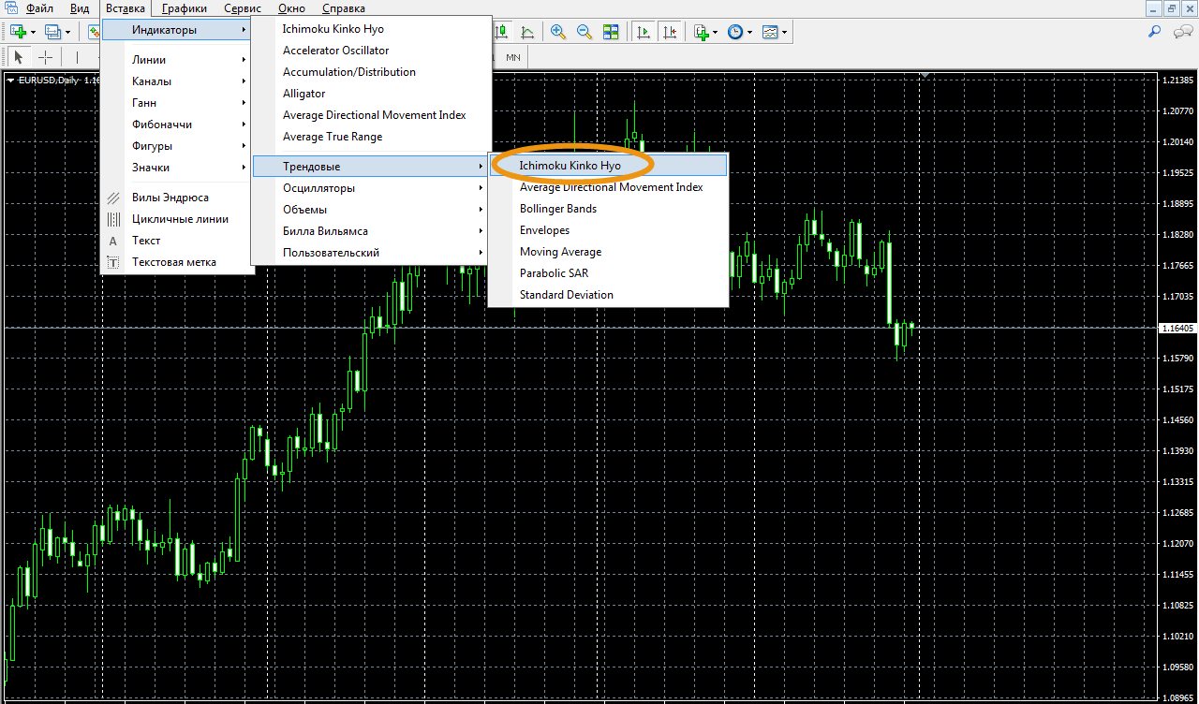Open the search magnifier at top right
The image size is (1199, 704).
pyautogui.click(x=1155, y=32)
